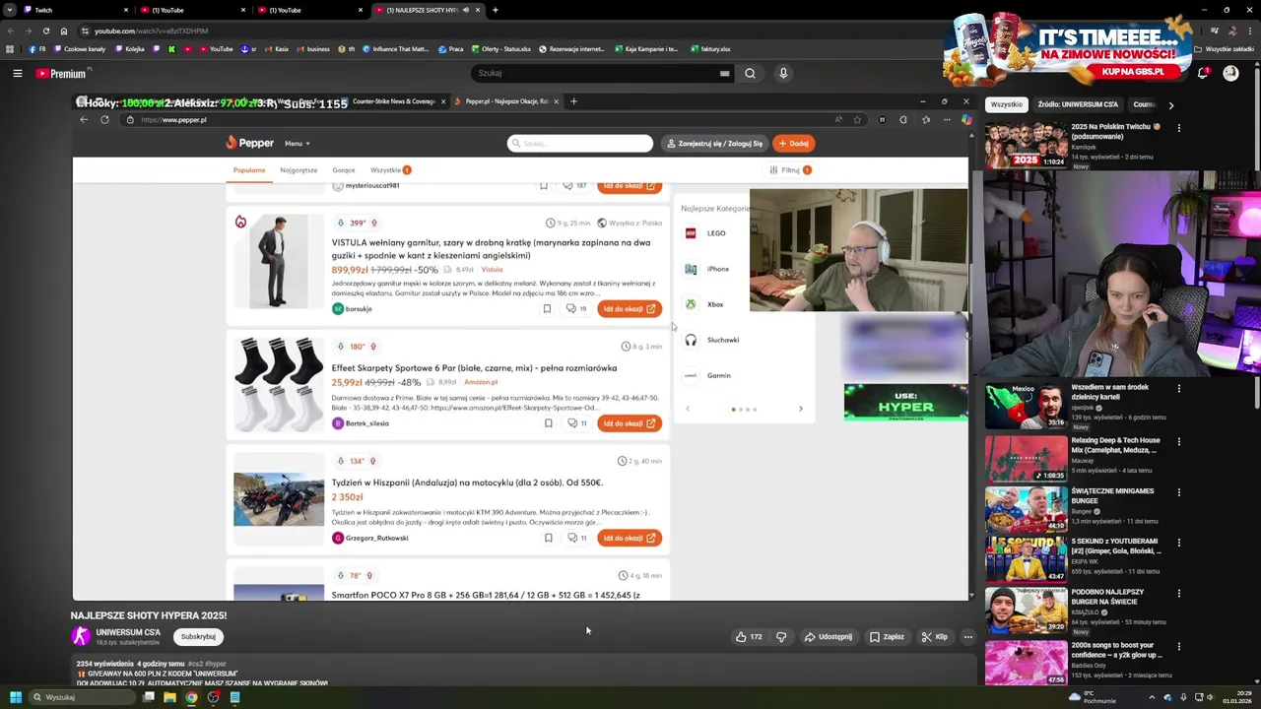Click the YouTube Premium logo
This screenshot has width=1261, height=709.
click(61, 73)
